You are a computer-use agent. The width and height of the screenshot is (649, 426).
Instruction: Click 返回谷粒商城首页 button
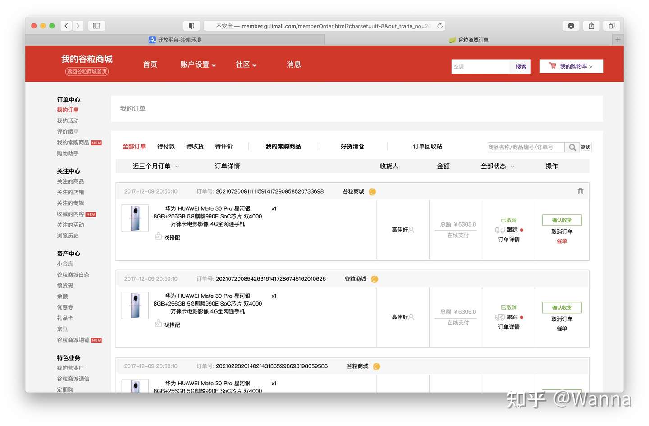point(87,71)
